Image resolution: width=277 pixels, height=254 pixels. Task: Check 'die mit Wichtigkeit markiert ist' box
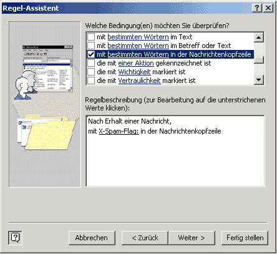(91, 72)
